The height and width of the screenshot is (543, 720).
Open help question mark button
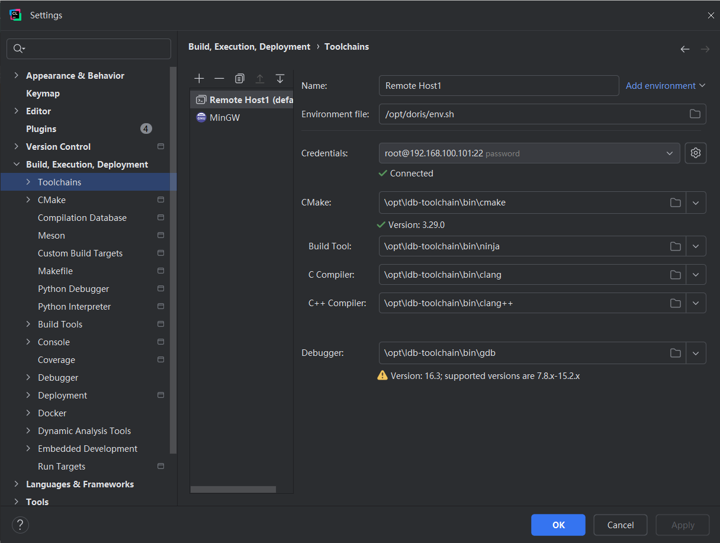(20, 525)
